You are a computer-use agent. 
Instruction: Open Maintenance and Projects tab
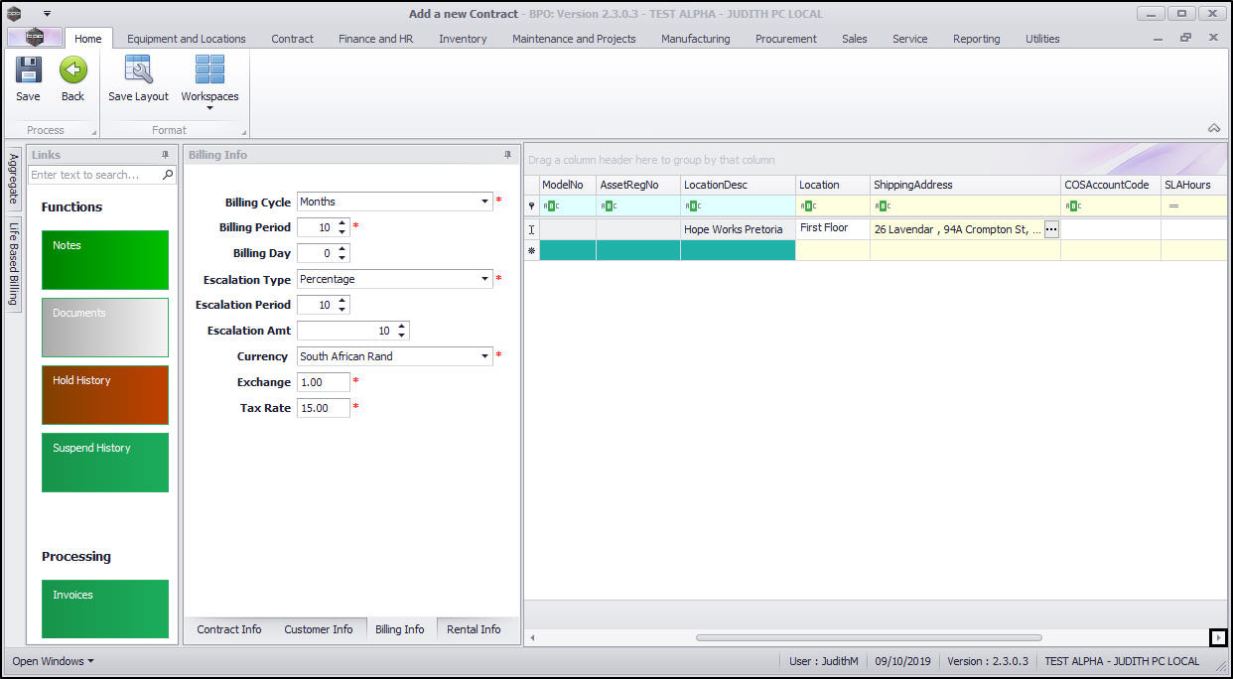coord(574,39)
